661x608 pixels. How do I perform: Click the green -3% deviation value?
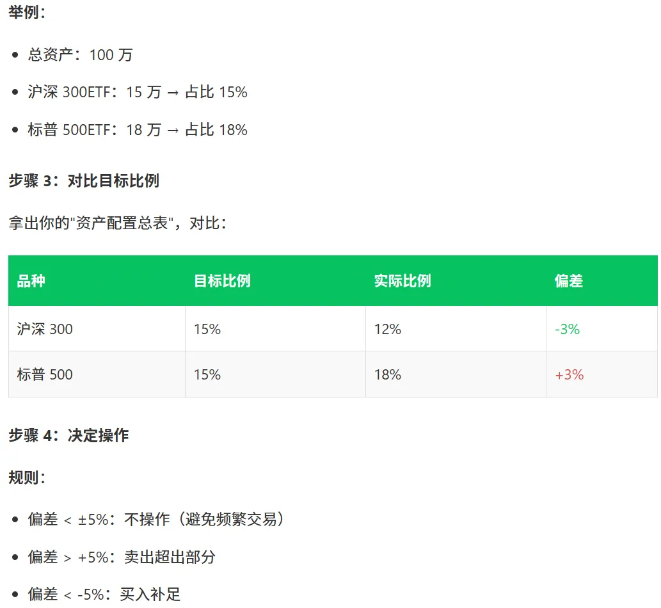coord(567,329)
